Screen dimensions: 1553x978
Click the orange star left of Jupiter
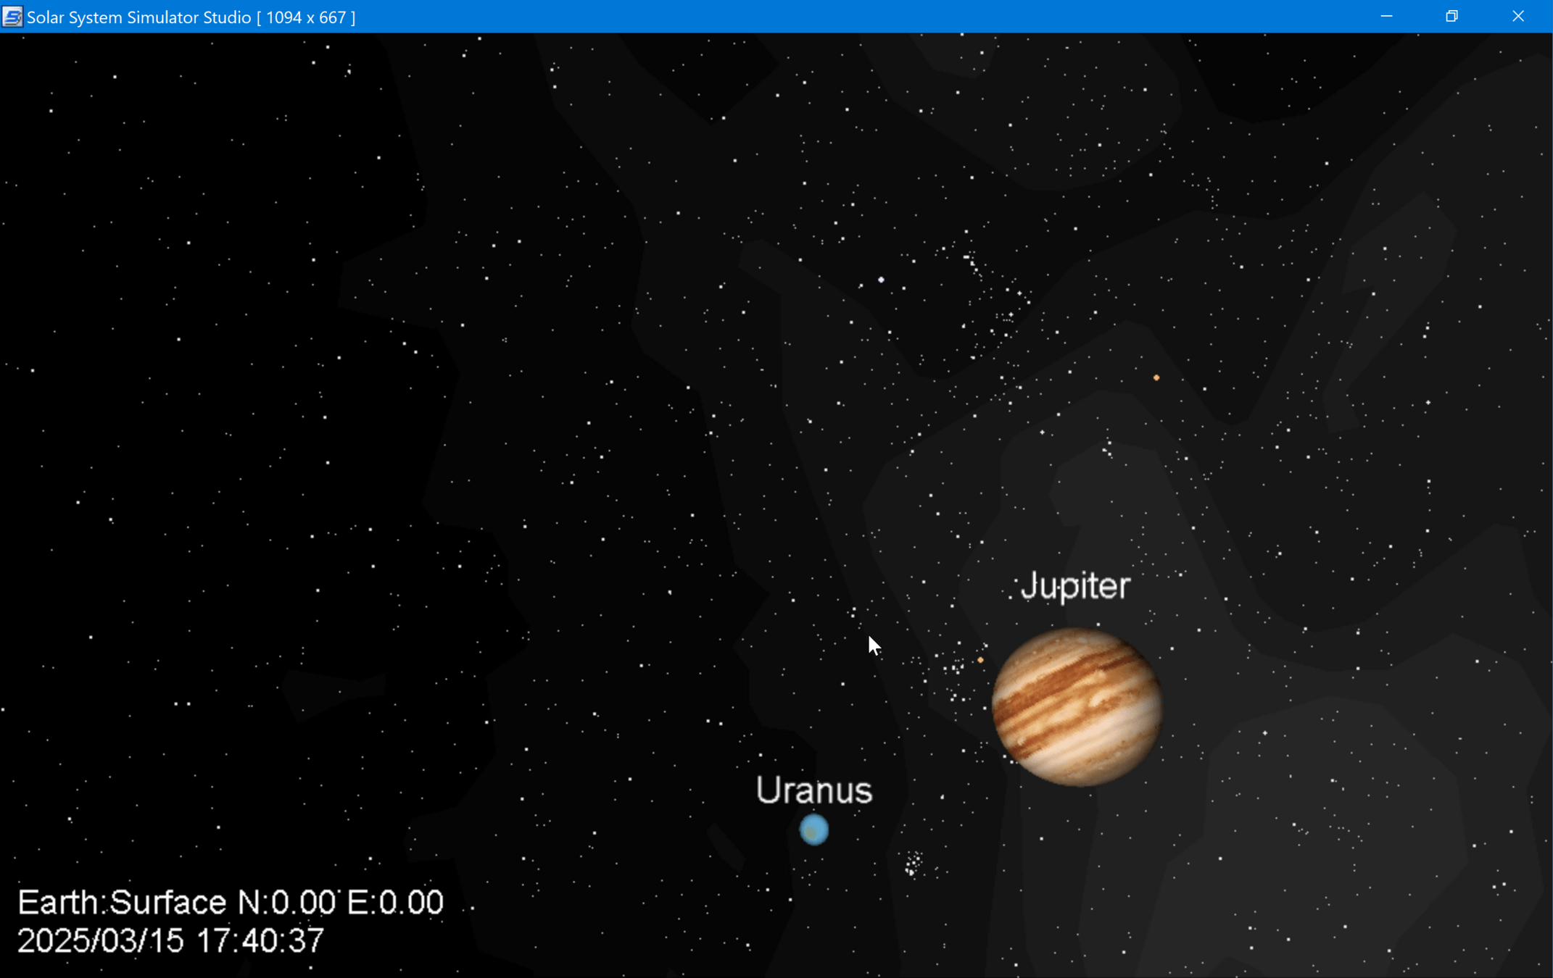point(980,660)
